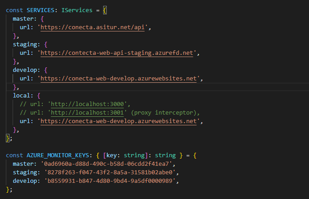Open the commented http://localhost:3000 link

point(87,104)
